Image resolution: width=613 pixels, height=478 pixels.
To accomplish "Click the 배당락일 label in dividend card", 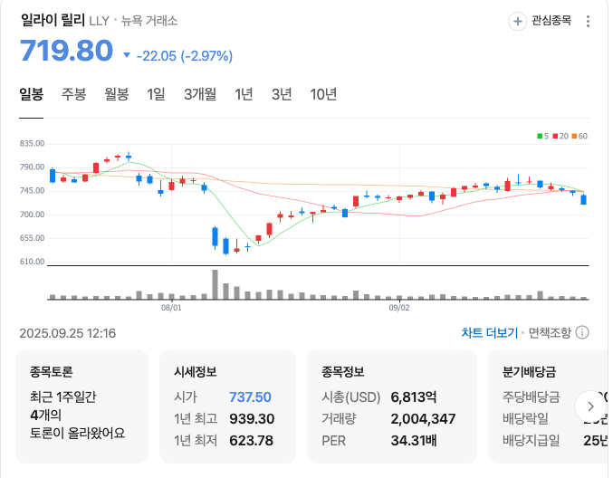I will [525, 419].
